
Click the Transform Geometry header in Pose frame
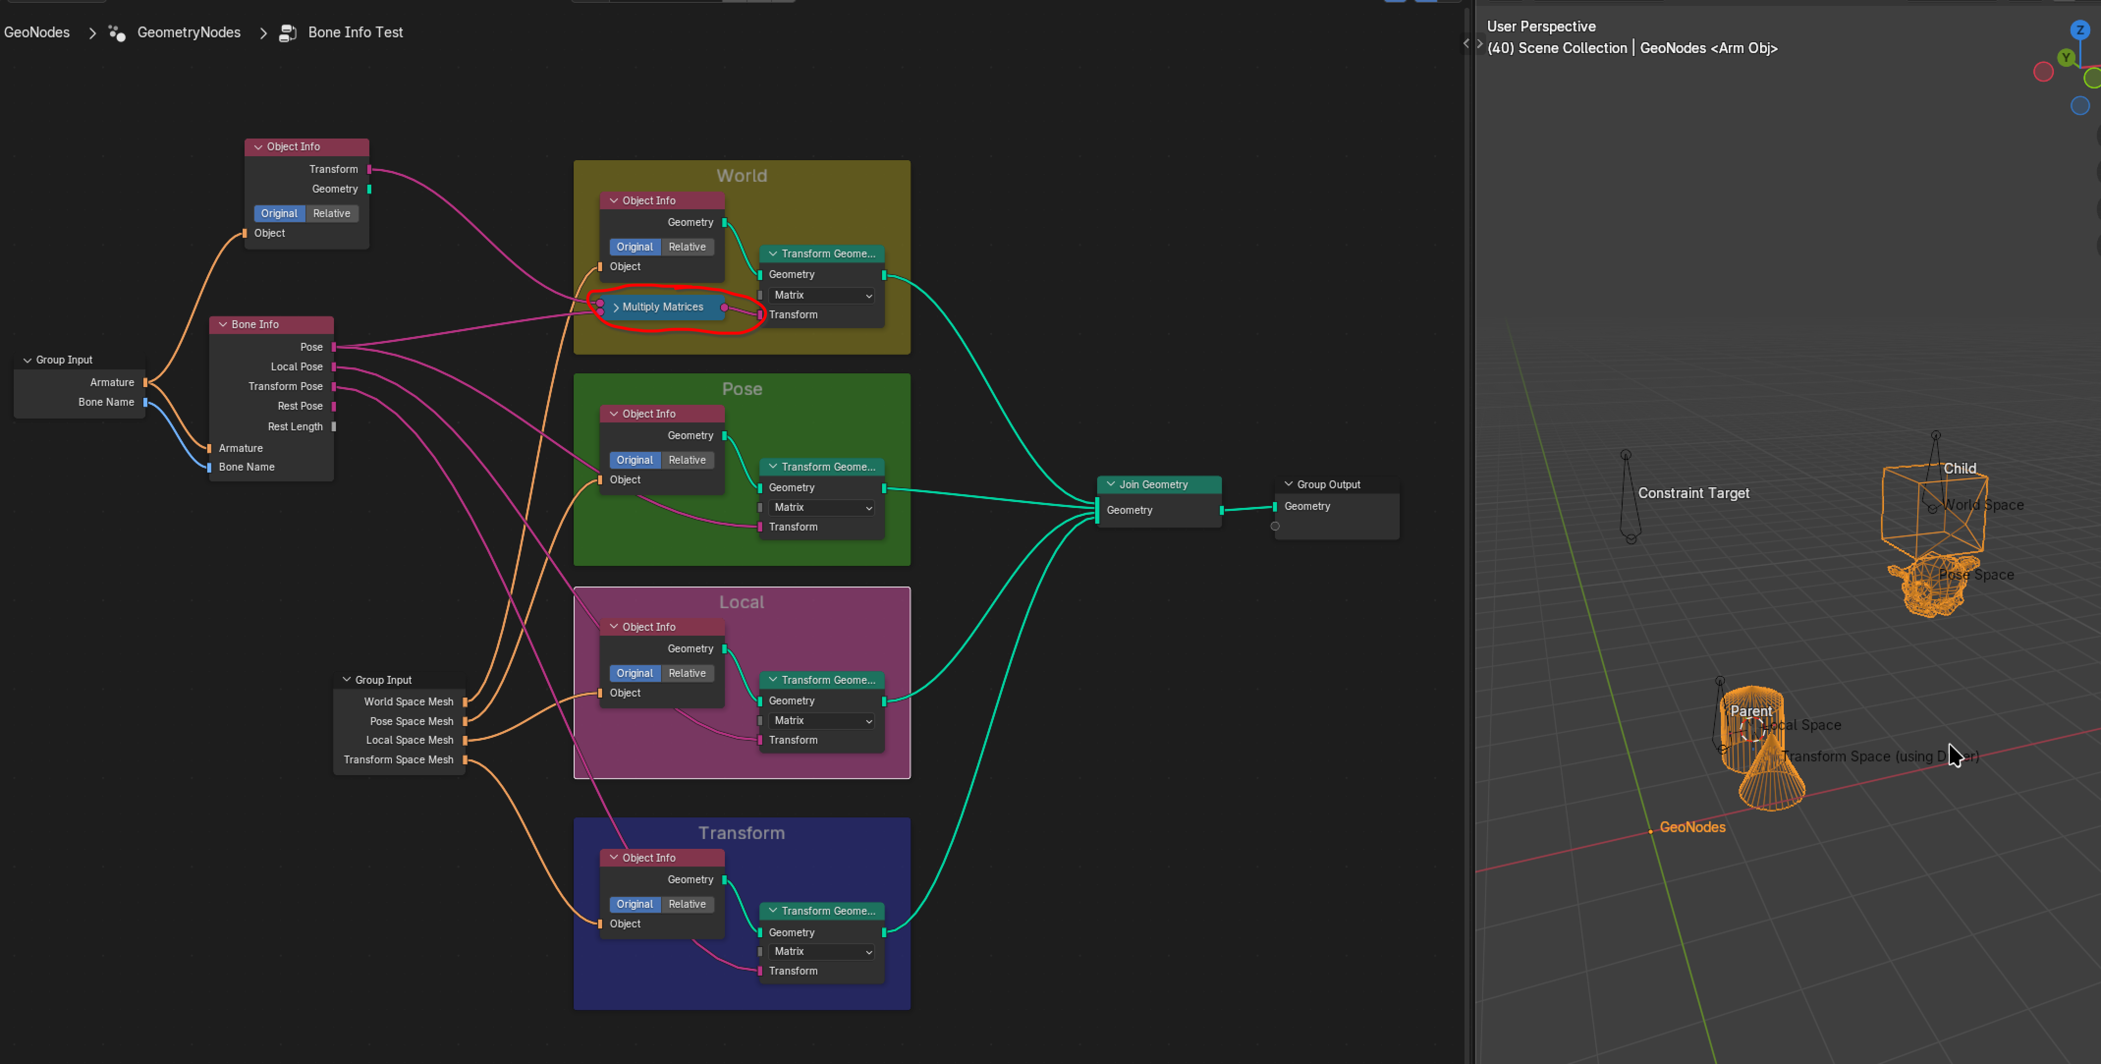coord(821,467)
